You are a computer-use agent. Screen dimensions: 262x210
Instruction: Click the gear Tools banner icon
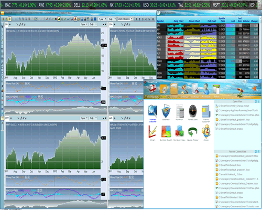click(x=163, y=89)
